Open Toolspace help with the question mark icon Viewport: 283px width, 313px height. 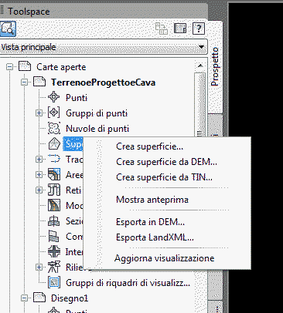[x=199, y=29]
